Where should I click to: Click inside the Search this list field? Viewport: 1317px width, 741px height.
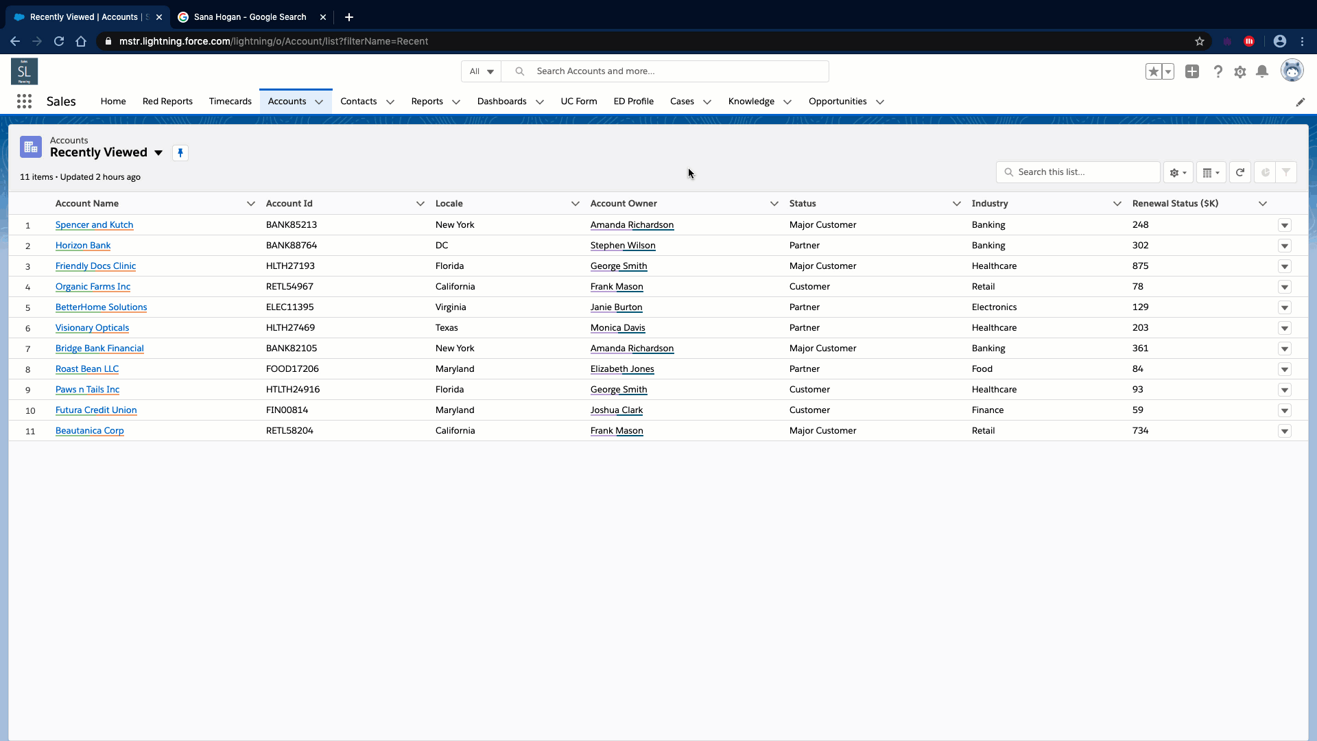click(1078, 172)
